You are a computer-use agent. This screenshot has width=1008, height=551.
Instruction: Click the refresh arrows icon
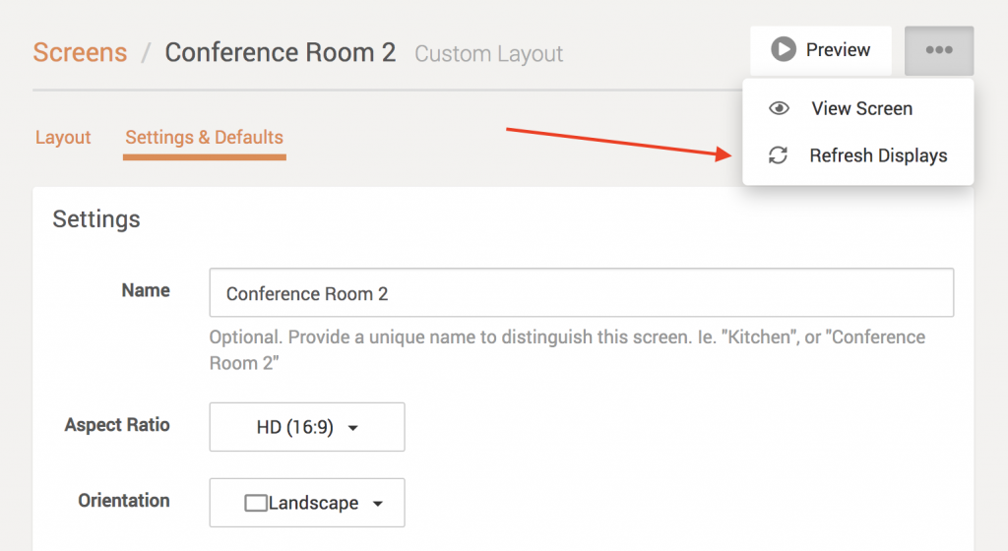(778, 155)
